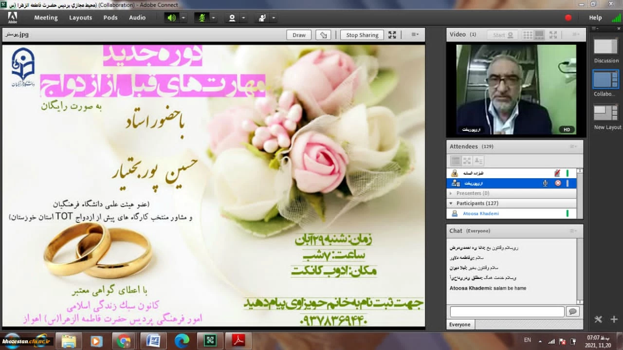Click the chat message input field
This screenshot has width=623, height=350.
pyautogui.click(x=507, y=312)
